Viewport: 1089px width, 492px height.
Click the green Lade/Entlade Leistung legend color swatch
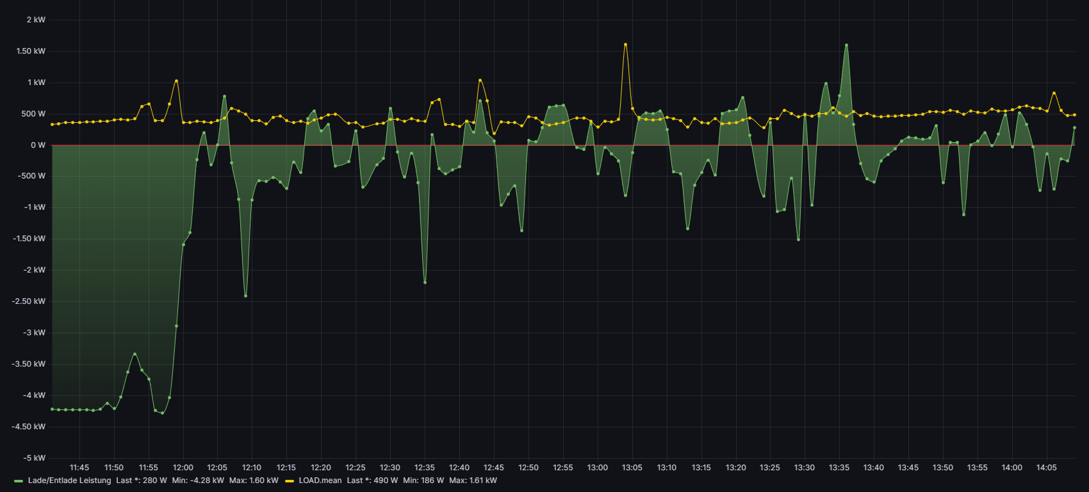[x=19, y=480]
